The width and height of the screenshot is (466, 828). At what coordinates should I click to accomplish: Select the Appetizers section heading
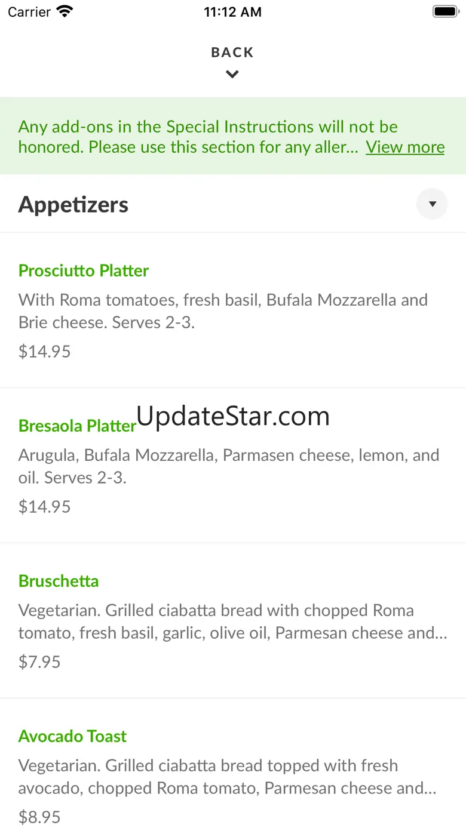pos(73,205)
